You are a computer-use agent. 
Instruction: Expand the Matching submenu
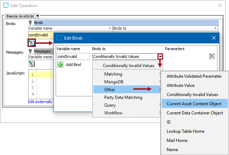tap(113, 74)
